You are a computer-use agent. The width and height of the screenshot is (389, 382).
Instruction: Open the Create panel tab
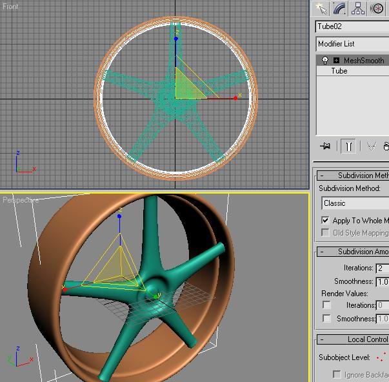point(321,8)
